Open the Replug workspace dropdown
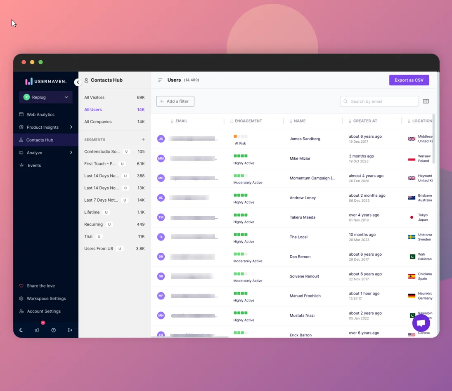 coord(46,97)
